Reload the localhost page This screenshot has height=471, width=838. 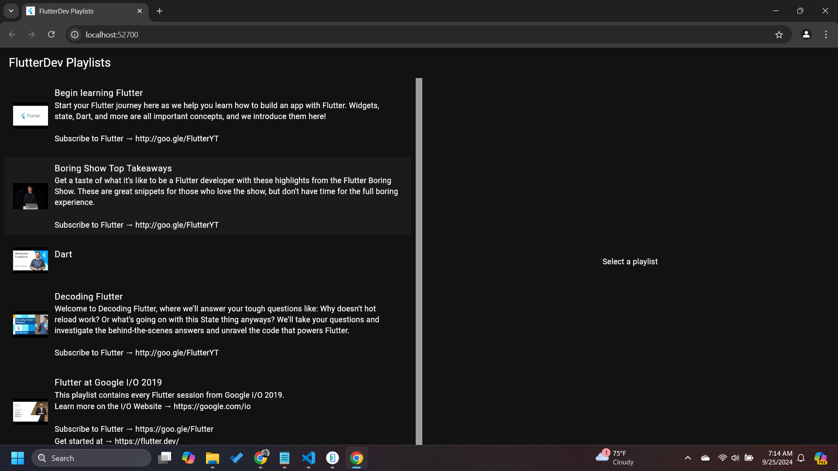pyautogui.click(x=51, y=34)
